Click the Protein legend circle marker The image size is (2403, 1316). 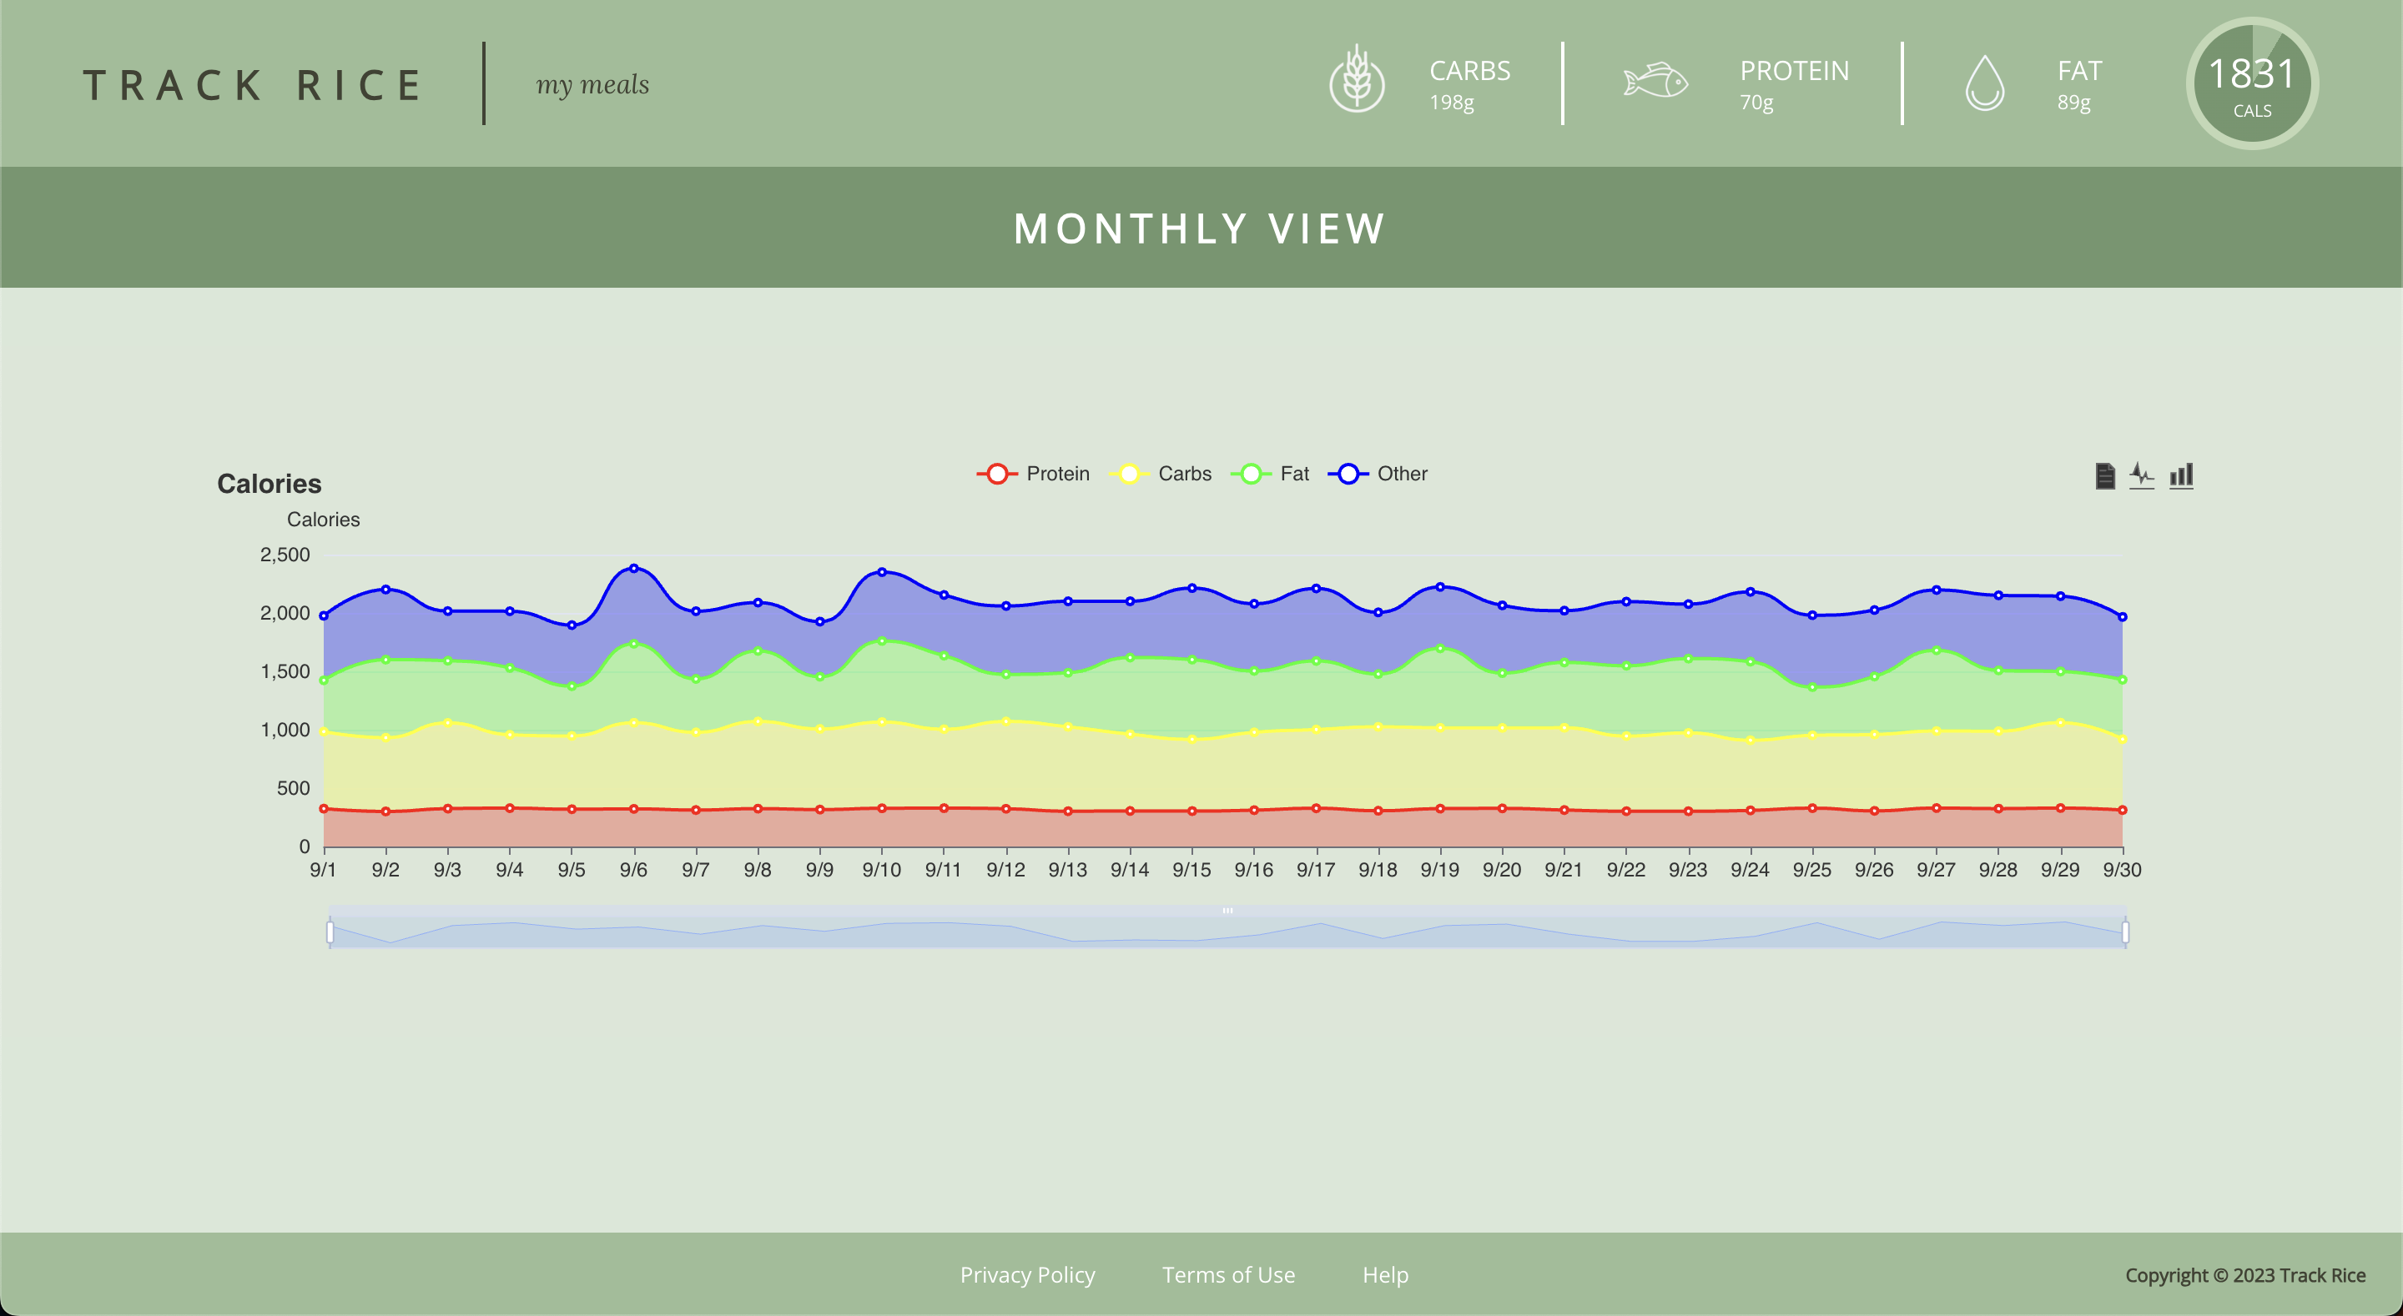997,474
